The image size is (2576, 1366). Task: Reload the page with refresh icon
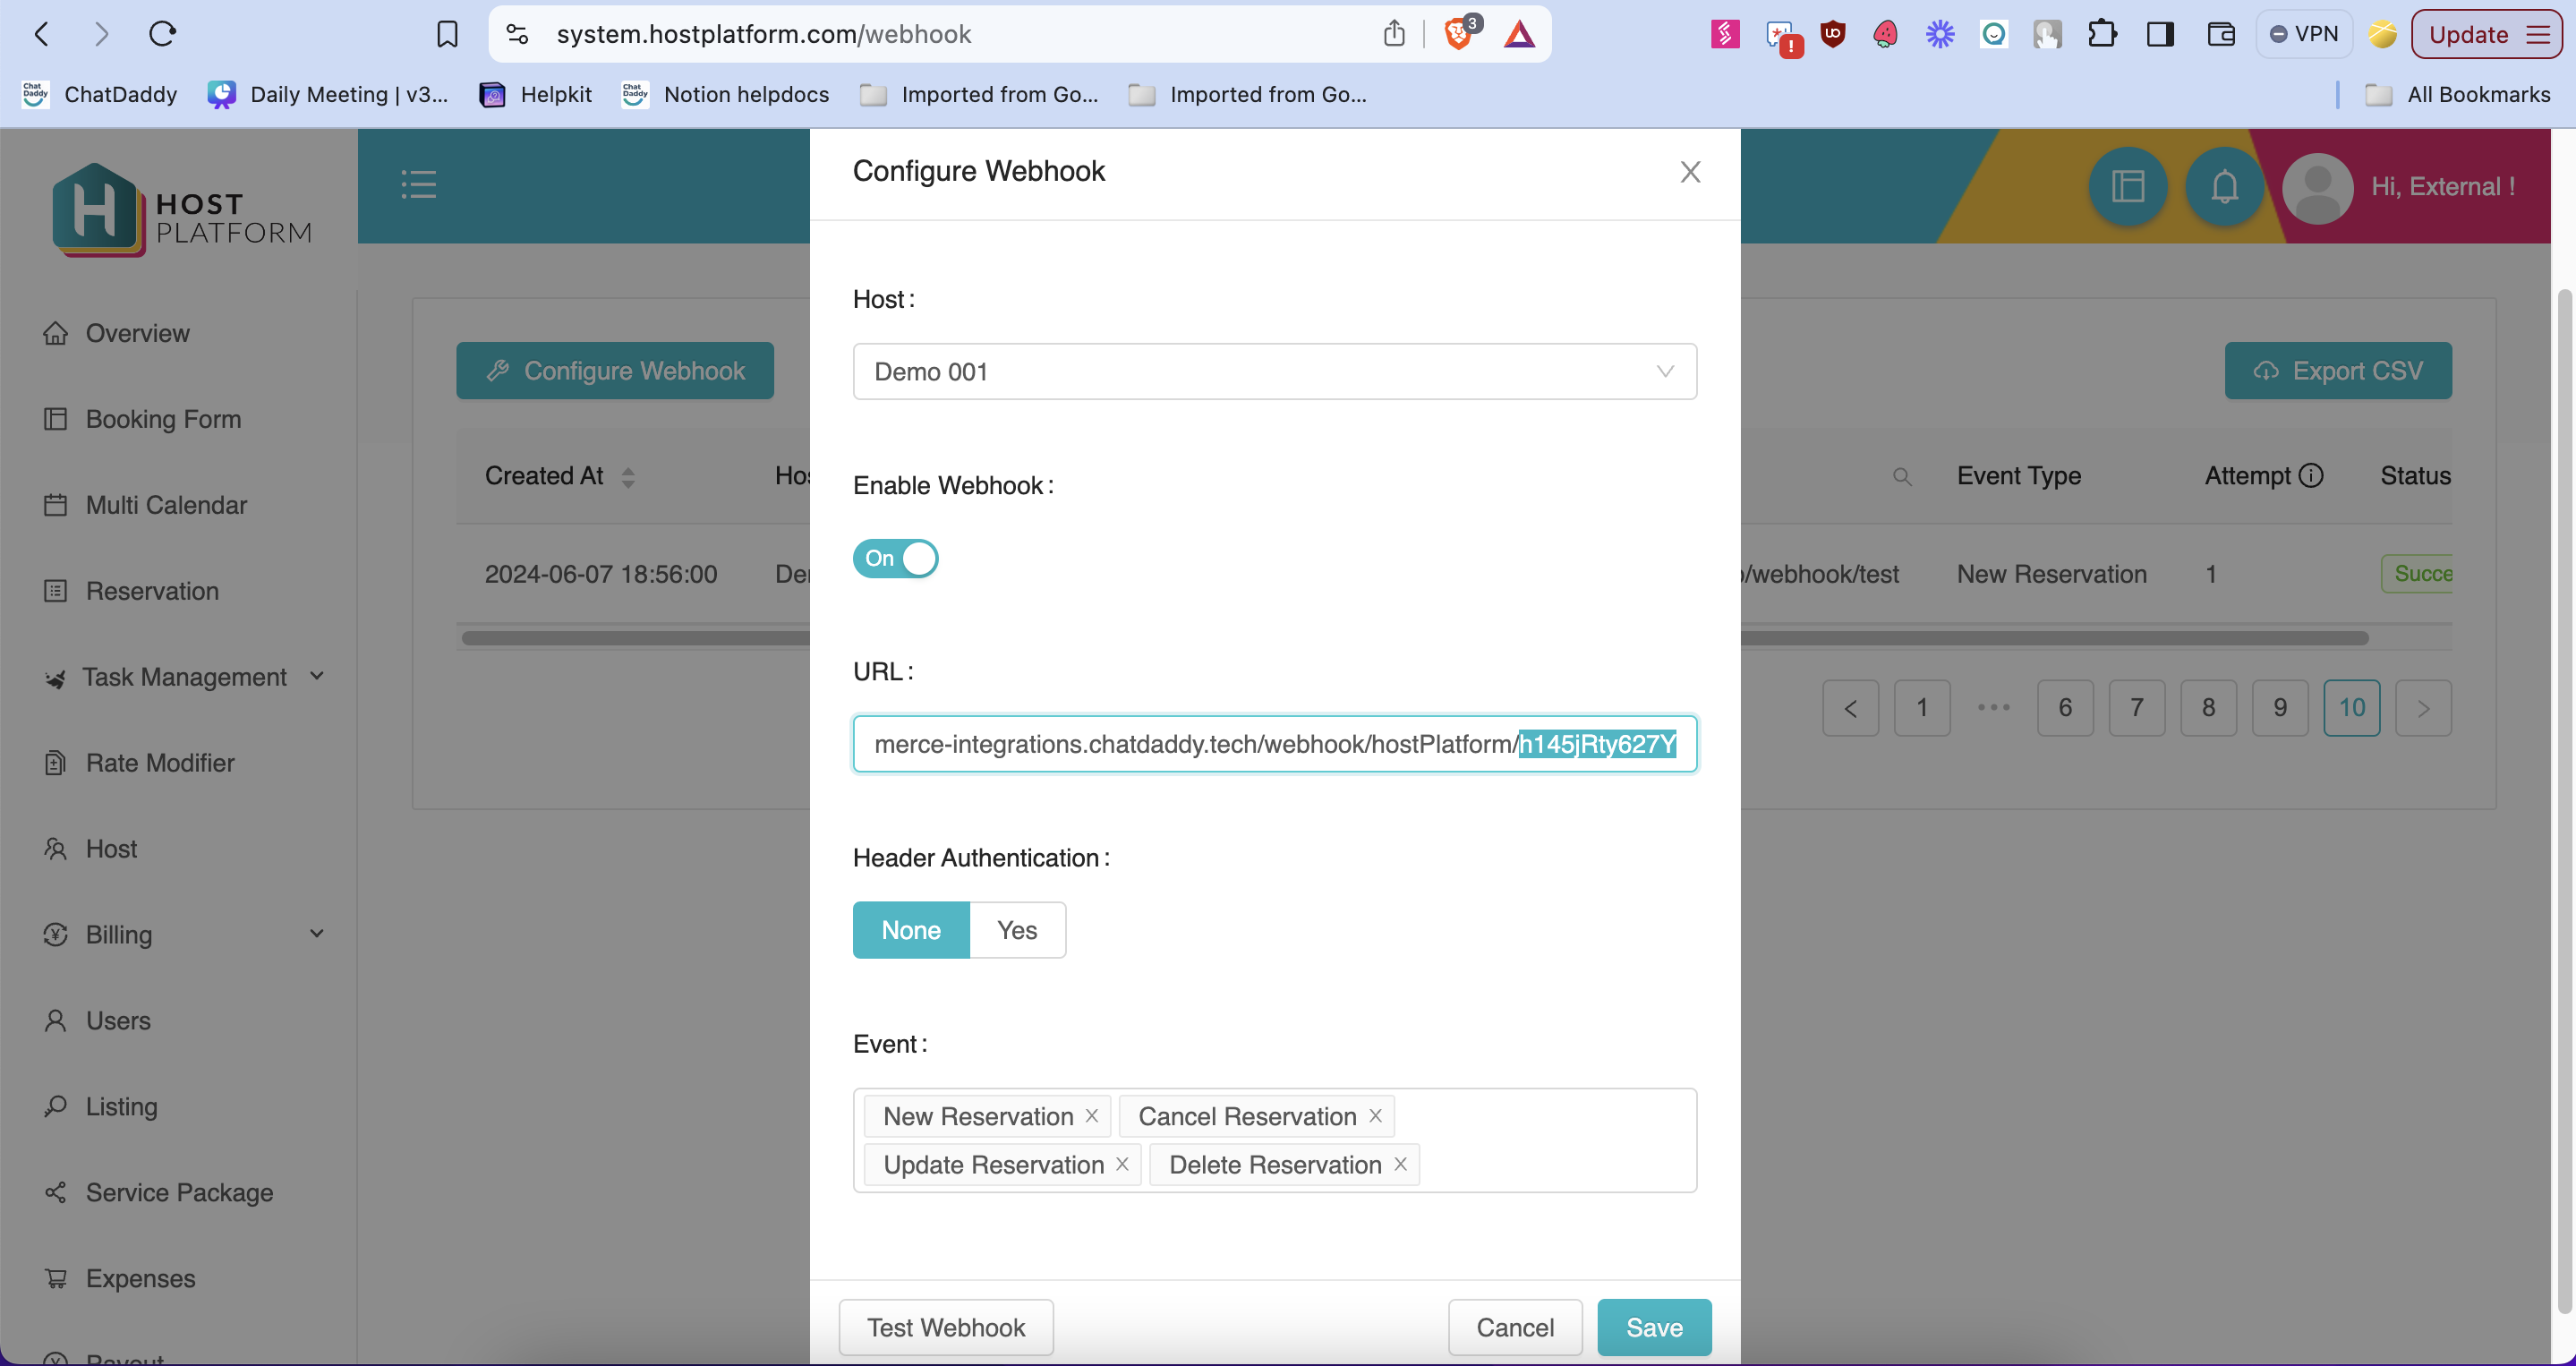[x=162, y=34]
